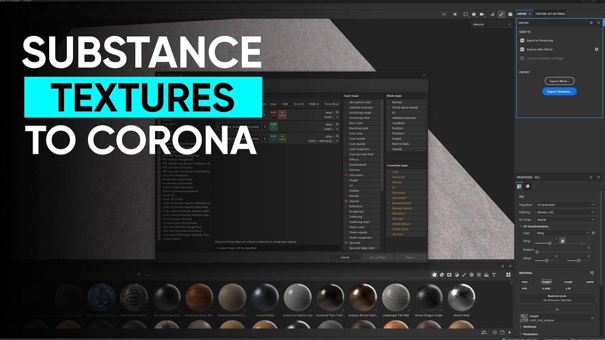605x340 pixels.
Task: Select Send to Substance 3D Stager option
Action: (545, 58)
